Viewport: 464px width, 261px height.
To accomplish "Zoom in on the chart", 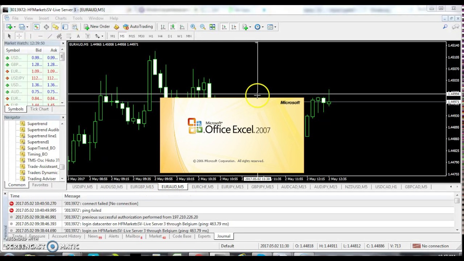I will pyautogui.click(x=193, y=27).
